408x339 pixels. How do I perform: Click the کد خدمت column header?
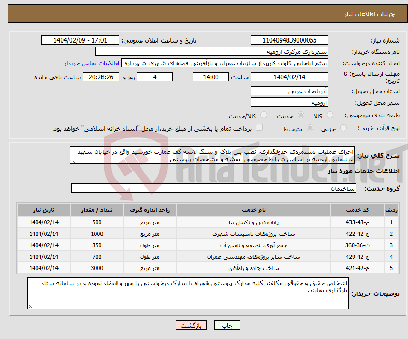pos(357,210)
